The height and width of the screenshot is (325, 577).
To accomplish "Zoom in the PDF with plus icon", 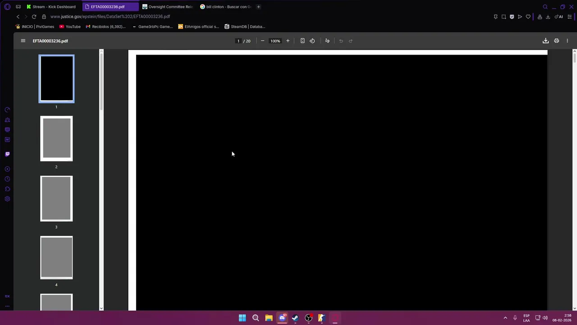I will tap(288, 41).
